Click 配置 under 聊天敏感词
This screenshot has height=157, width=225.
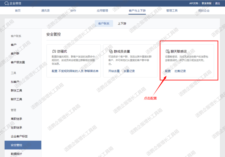pos(168,71)
